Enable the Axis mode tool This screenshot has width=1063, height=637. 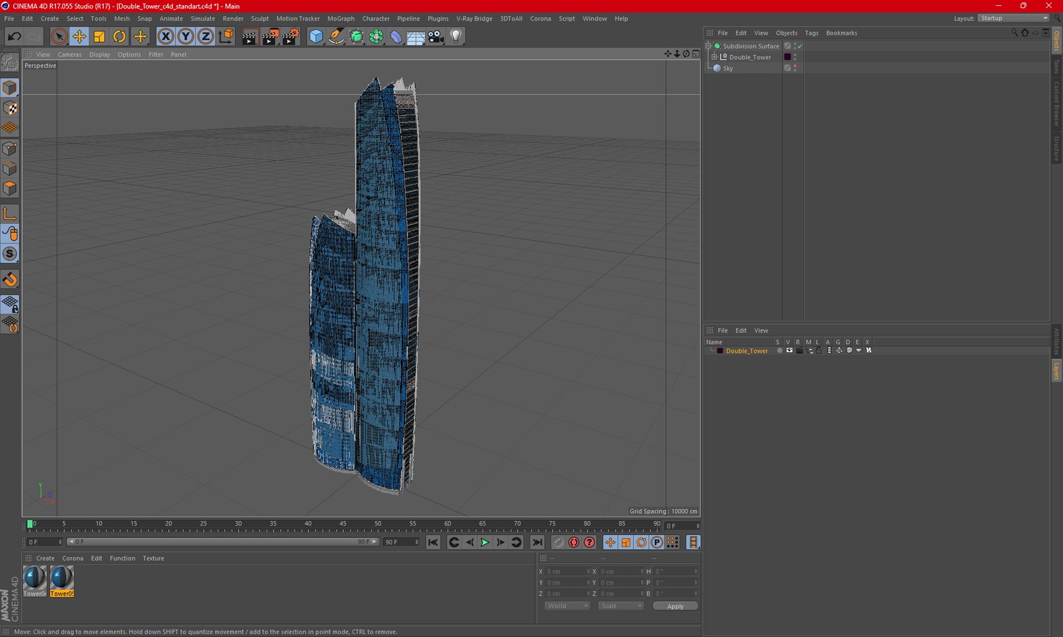(x=10, y=214)
